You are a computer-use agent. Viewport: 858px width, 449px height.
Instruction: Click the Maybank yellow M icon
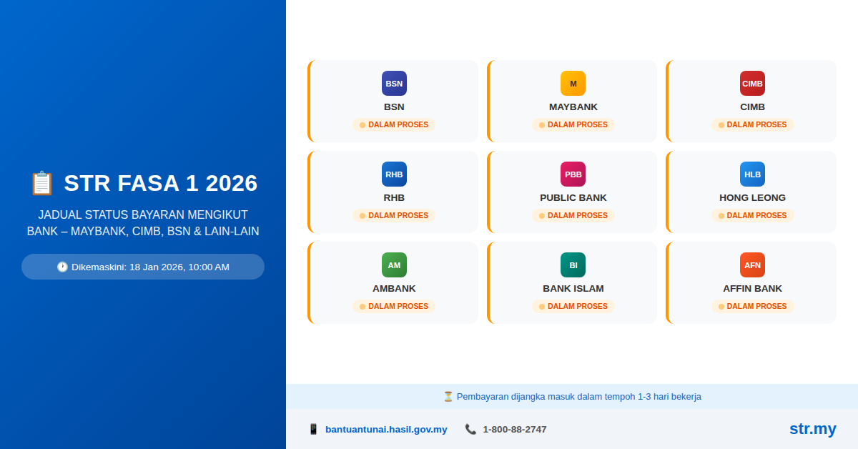[573, 83]
